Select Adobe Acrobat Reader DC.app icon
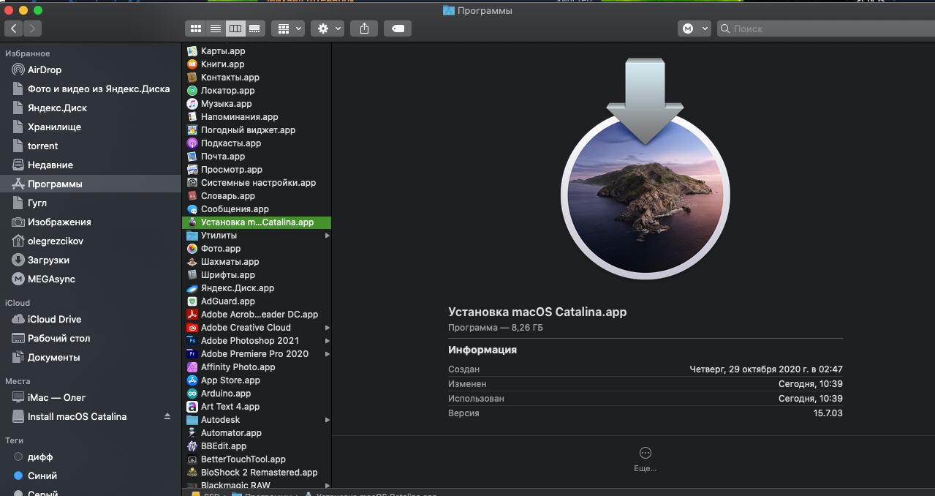Viewport: 935px width, 496px height. click(x=192, y=315)
